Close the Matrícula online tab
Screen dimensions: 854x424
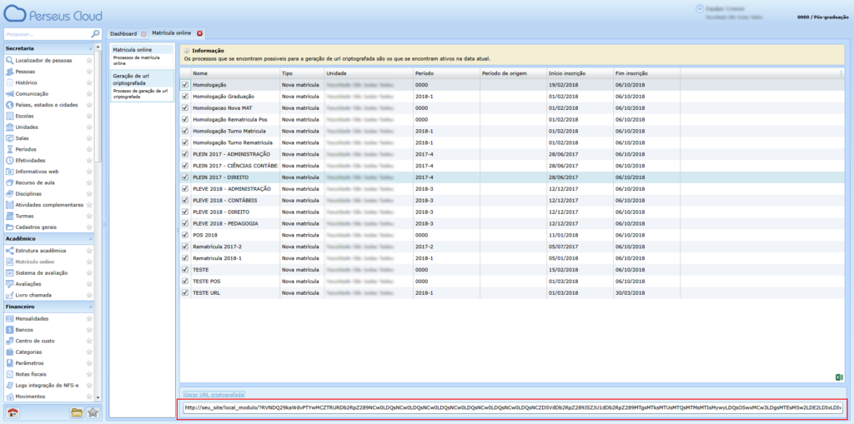[x=199, y=33]
